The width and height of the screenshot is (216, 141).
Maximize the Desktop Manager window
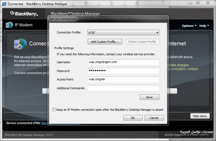(x=198, y=3)
